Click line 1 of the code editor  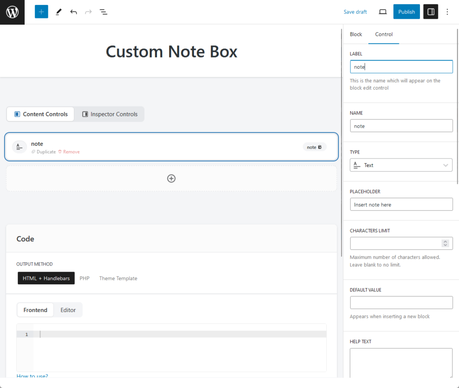click(180, 334)
